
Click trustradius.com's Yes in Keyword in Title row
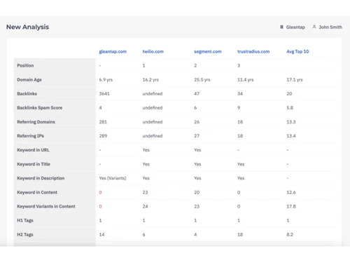(241, 164)
